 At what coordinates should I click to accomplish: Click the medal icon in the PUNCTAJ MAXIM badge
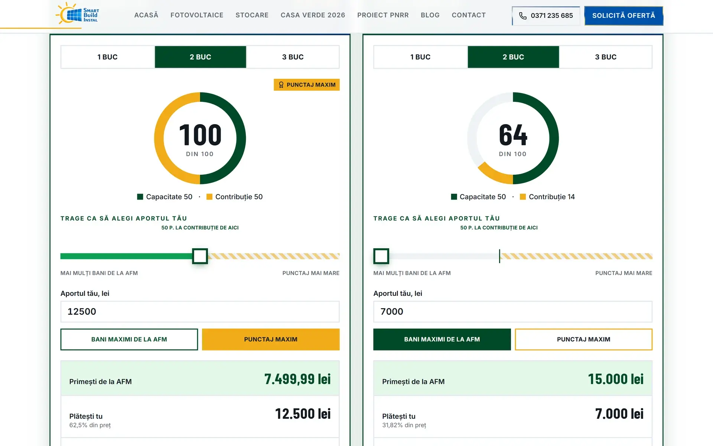coord(281,85)
